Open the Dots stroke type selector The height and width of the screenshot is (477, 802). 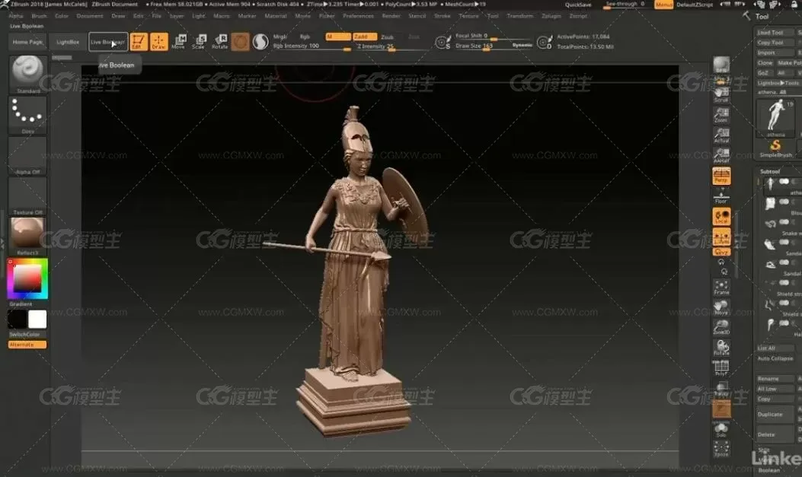(27, 116)
